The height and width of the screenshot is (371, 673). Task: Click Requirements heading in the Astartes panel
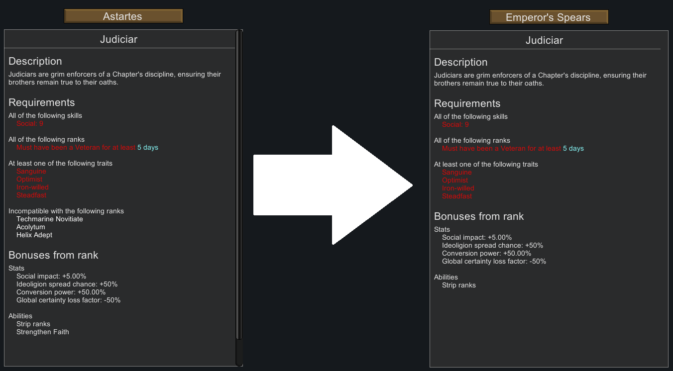click(41, 102)
